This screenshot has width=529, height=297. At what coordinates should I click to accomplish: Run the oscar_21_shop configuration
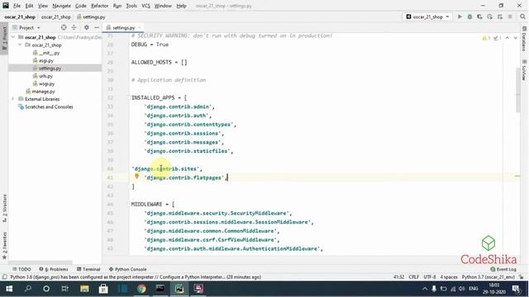(460, 16)
